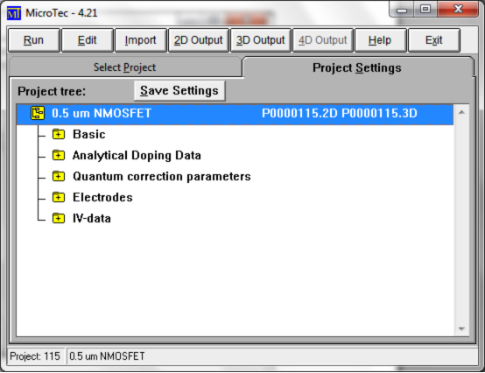Switch to the Select Project tab
The image size is (485, 373).
[x=125, y=67]
